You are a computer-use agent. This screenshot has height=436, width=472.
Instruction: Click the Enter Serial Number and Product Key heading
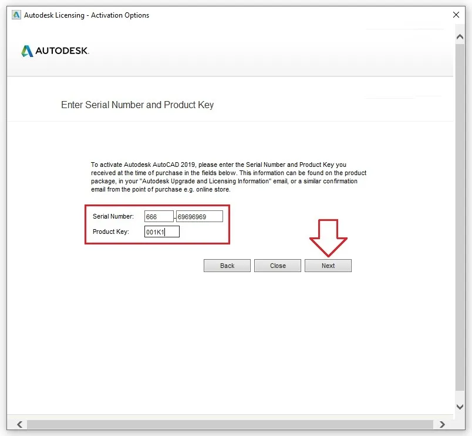pyautogui.click(x=137, y=105)
